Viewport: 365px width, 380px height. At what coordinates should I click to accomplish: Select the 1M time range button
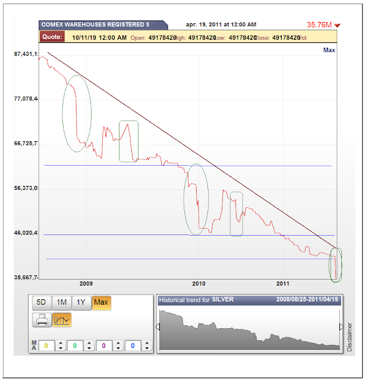coord(62,303)
